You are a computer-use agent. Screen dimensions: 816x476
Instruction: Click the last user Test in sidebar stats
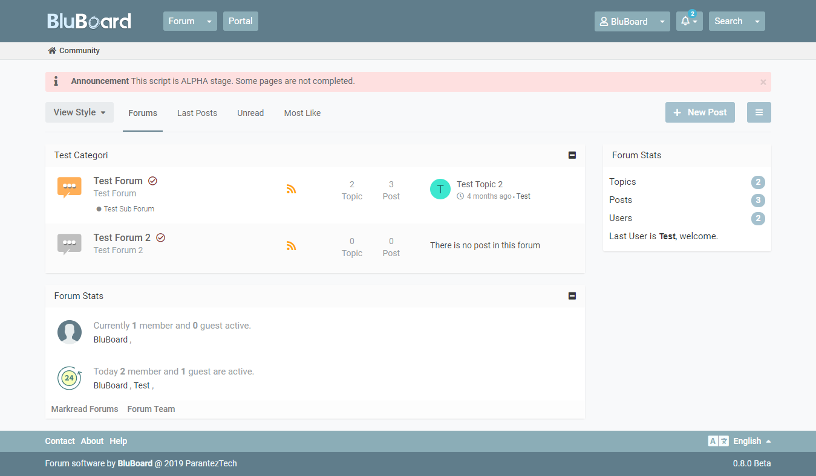point(667,236)
